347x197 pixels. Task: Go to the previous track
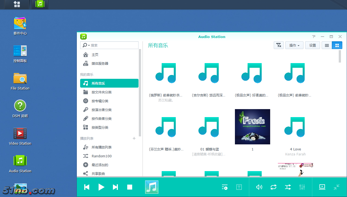87,187
